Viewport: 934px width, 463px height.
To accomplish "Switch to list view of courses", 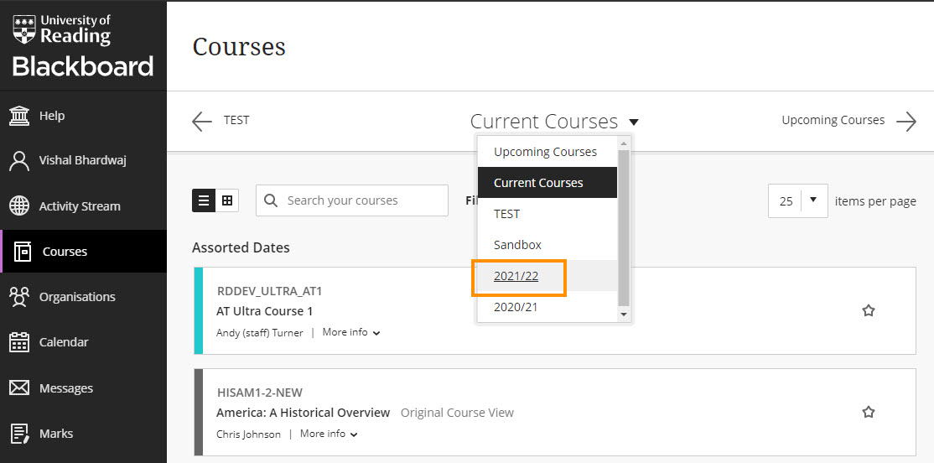I will (x=203, y=200).
